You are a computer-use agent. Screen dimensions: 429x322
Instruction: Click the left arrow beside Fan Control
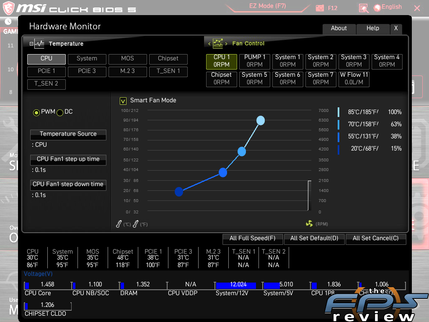tap(209, 44)
